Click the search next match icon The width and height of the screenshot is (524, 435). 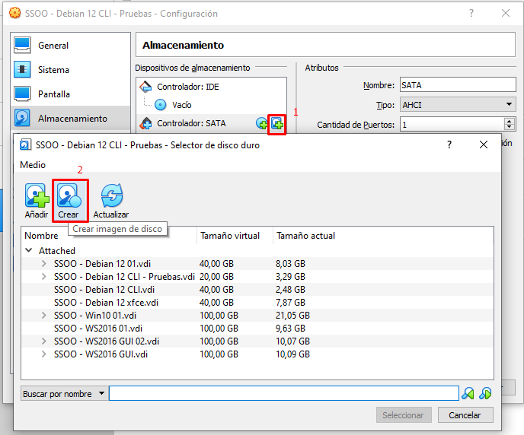coord(485,393)
